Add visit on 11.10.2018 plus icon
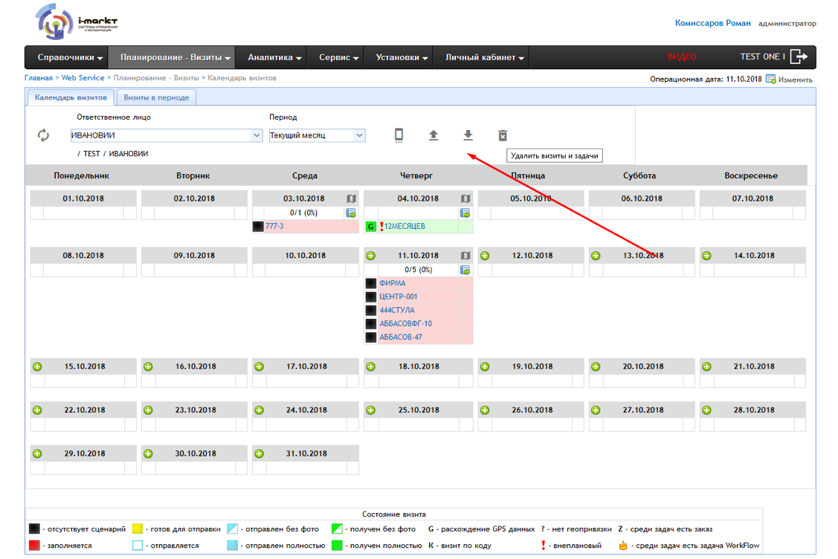The width and height of the screenshot is (838, 559). 370,256
